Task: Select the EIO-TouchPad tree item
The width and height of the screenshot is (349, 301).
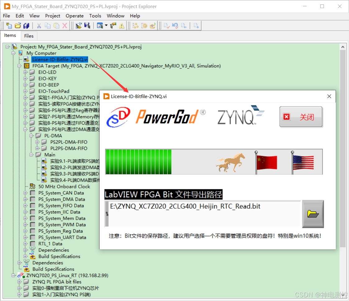Action: [x=54, y=91]
